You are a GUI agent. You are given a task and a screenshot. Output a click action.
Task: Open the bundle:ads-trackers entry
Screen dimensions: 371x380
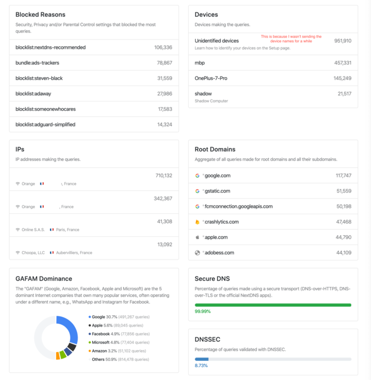point(94,63)
